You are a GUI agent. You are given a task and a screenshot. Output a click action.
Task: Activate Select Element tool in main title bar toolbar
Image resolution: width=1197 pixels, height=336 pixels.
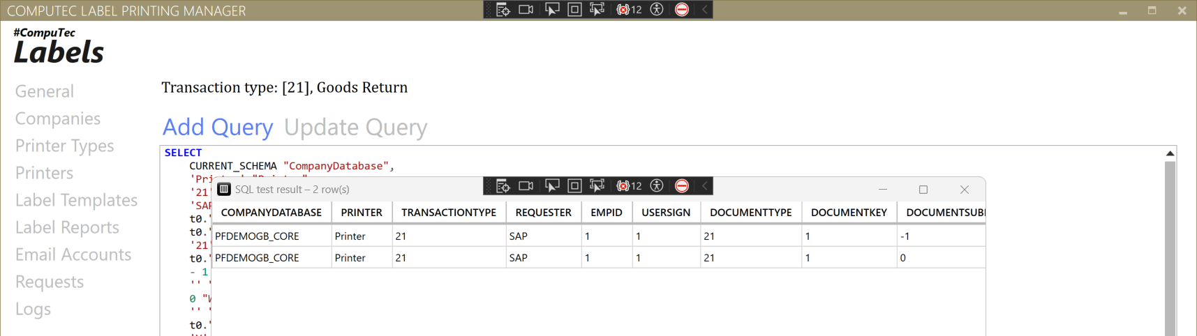[x=552, y=10]
